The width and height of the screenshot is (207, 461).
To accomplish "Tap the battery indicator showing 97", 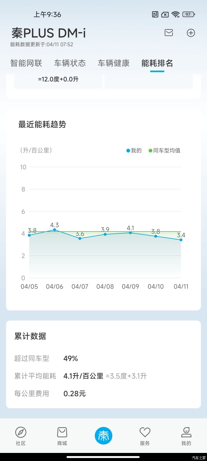I will 189,14.
